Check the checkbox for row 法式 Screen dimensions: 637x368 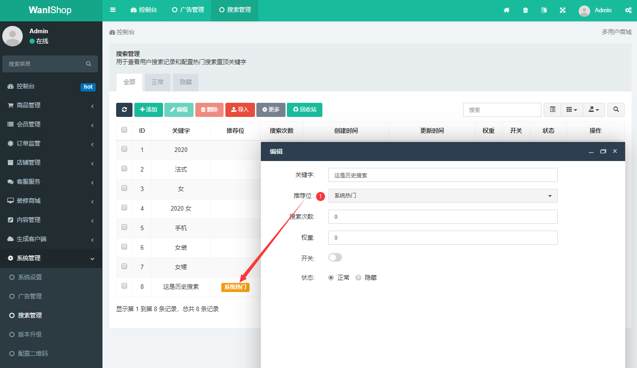[124, 168]
